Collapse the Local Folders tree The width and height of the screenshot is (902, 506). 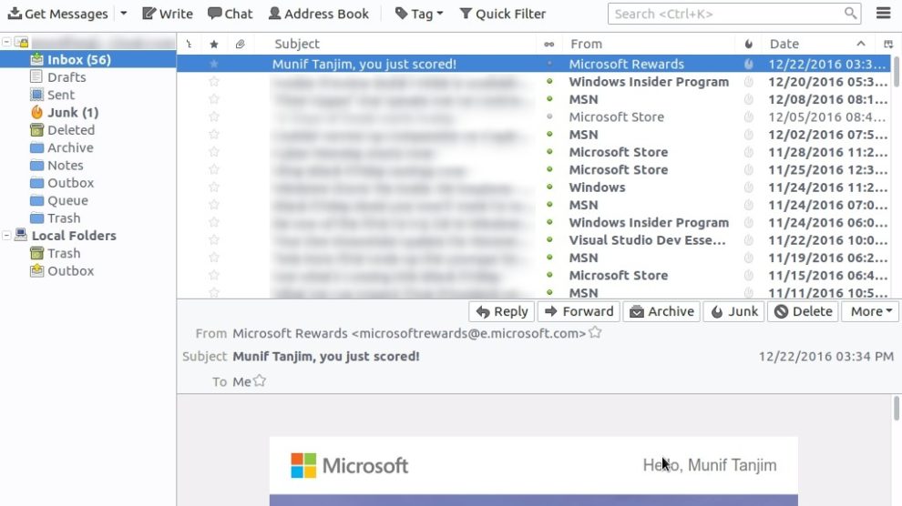click(6, 236)
